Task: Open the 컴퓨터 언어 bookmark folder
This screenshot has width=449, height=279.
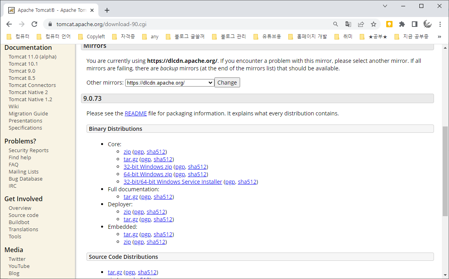Action: (x=54, y=37)
